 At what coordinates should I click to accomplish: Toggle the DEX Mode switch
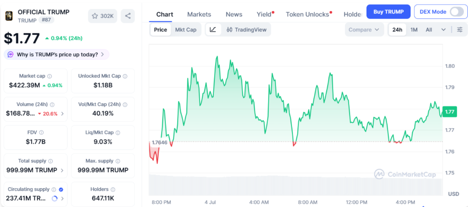coord(457,12)
